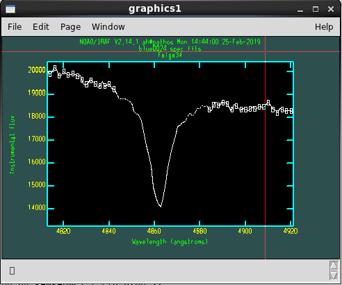
Task: Click the 4860 wavelength axis label
Action: tap(154, 231)
